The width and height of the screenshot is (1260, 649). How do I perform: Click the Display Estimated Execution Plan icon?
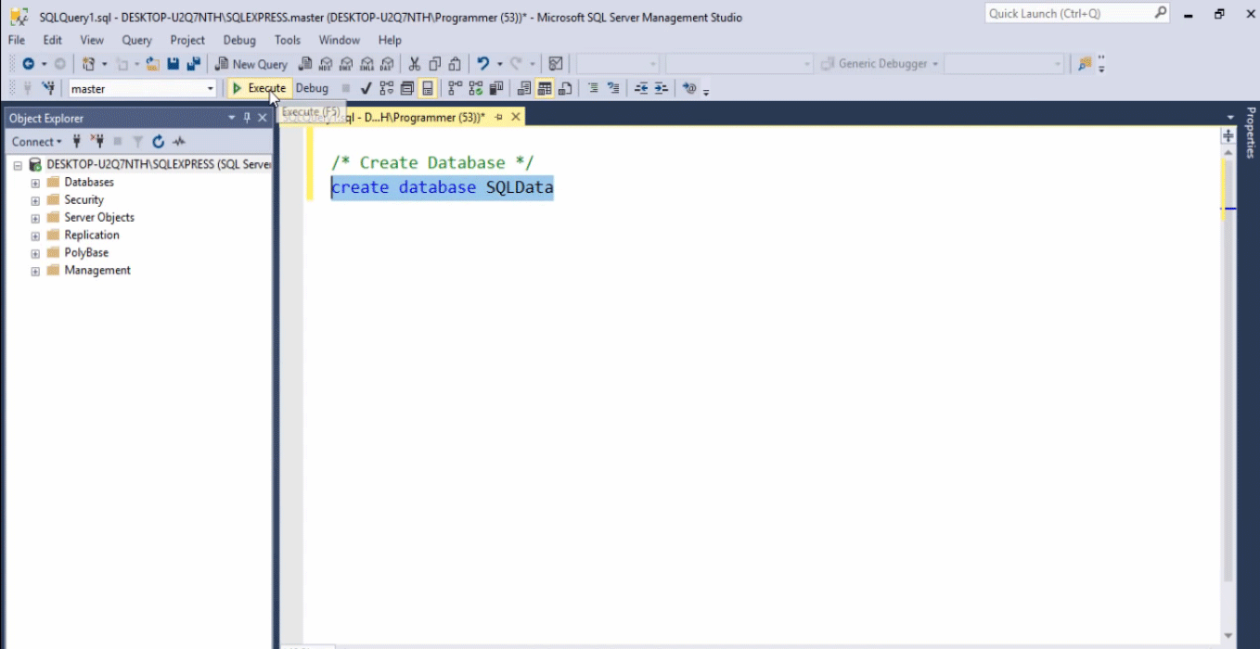384,88
